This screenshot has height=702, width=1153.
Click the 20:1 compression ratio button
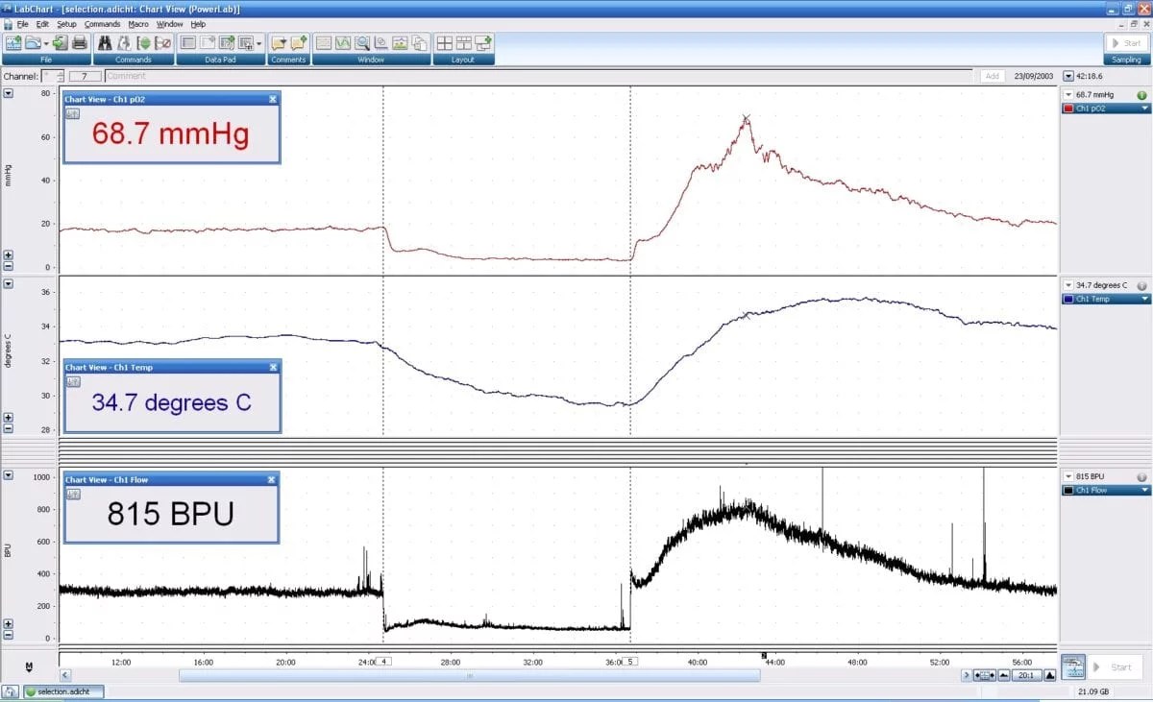pos(1028,675)
